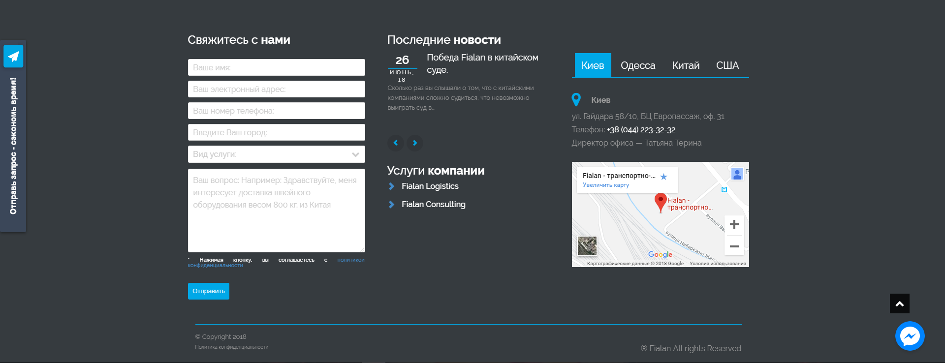Click 'Увеличить карту' map link

tap(605, 185)
